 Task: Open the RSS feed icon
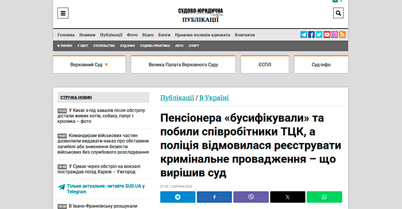342,34
